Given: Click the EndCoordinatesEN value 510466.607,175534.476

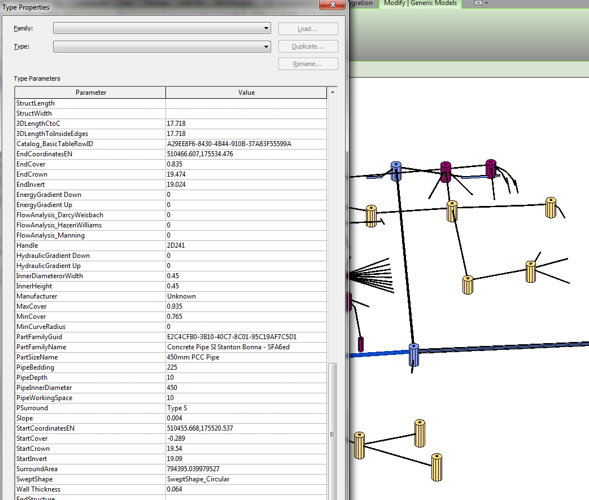Looking at the screenshot, I should [200, 154].
